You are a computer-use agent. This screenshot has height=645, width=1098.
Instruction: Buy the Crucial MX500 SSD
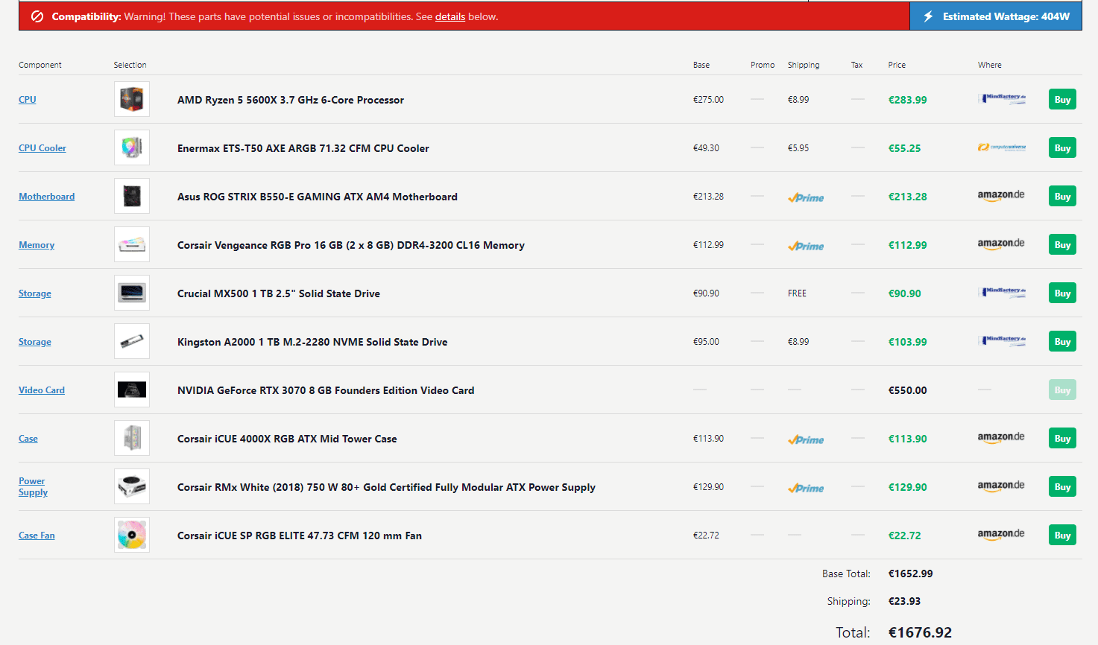coord(1062,293)
